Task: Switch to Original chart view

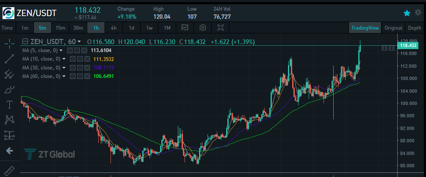Action: point(393,28)
